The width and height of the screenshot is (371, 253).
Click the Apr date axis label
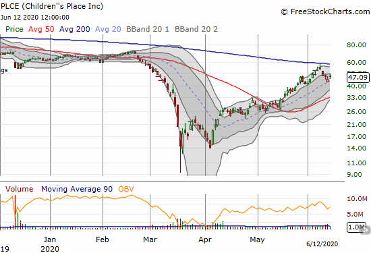click(x=205, y=240)
